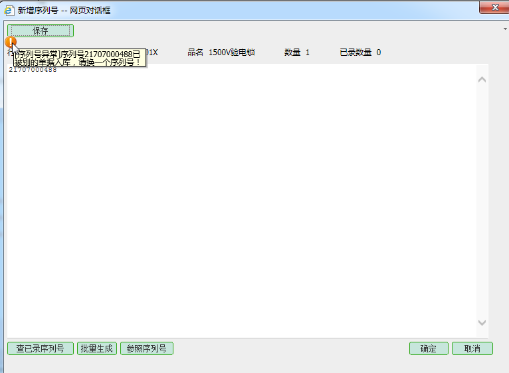Screen dimensions: 509x373
Task: Cancel using the 取消 button
Action: click(x=472, y=348)
